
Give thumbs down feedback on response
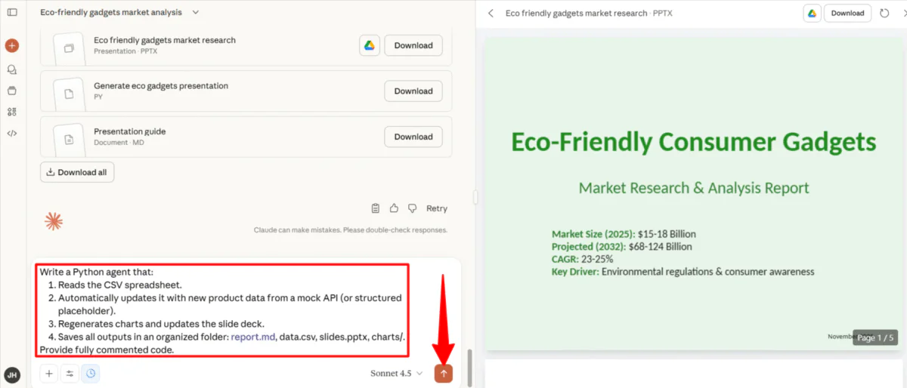click(412, 208)
